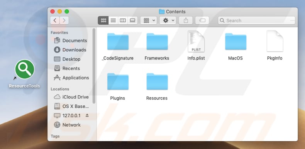This screenshot has width=305, height=149.
Task: Select the Frameworks folder icon
Action: (157, 41)
